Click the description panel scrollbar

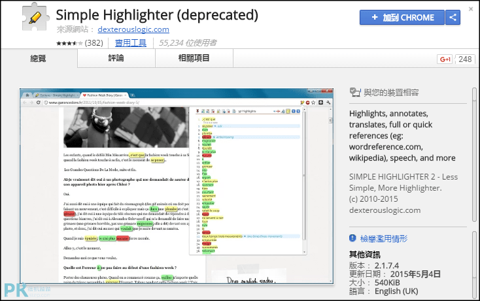pyautogui.click(x=475, y=155)
